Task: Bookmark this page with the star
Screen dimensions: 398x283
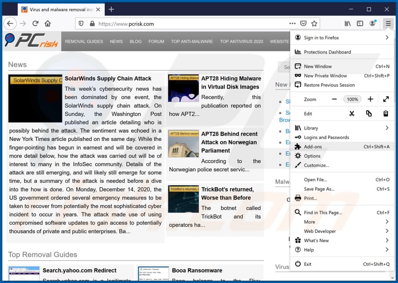Action: [314, 24]
